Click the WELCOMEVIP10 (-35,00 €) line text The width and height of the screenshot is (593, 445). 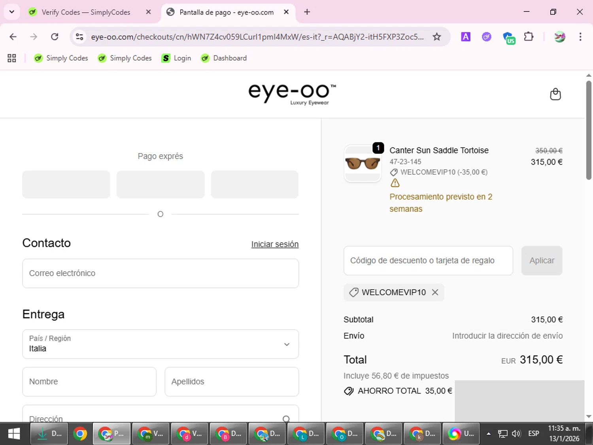tap(444, 172)
